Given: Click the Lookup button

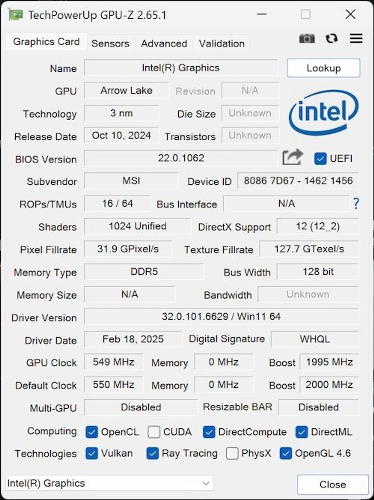Looking at the screenshot, I should tap(324, 68).
